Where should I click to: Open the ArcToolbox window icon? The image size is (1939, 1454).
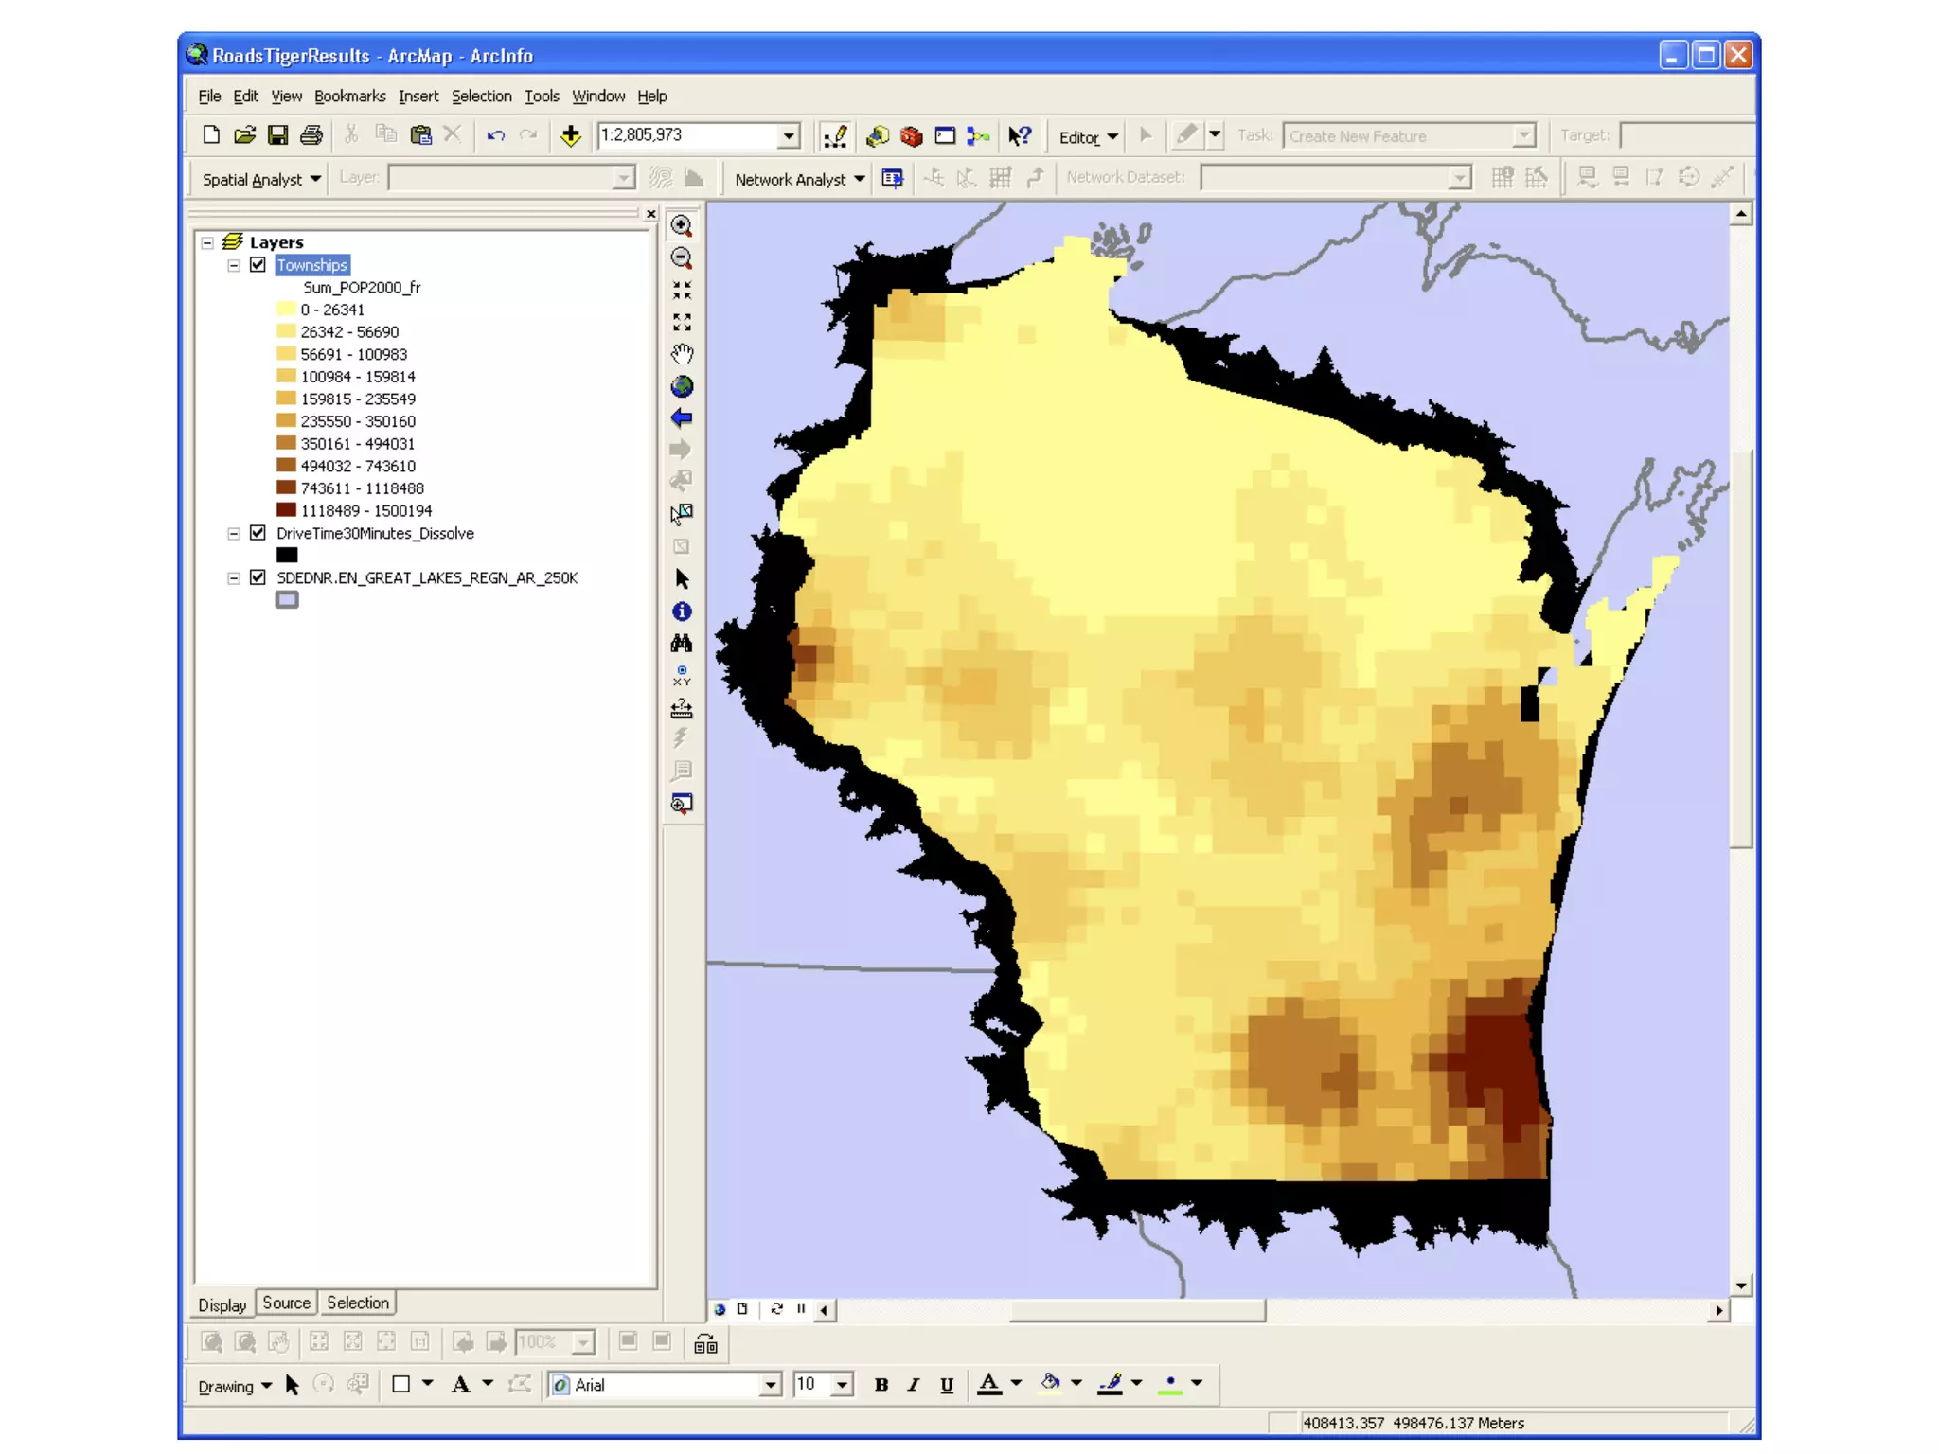pyautogui.click(x=911, y=136)
